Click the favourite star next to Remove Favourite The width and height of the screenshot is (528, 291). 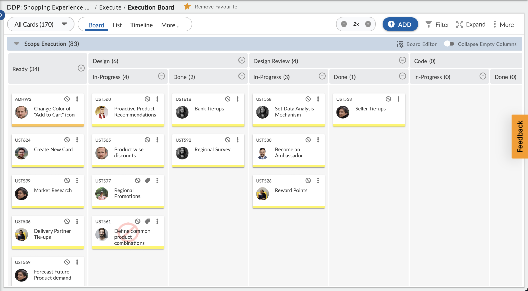pos(187,6)
